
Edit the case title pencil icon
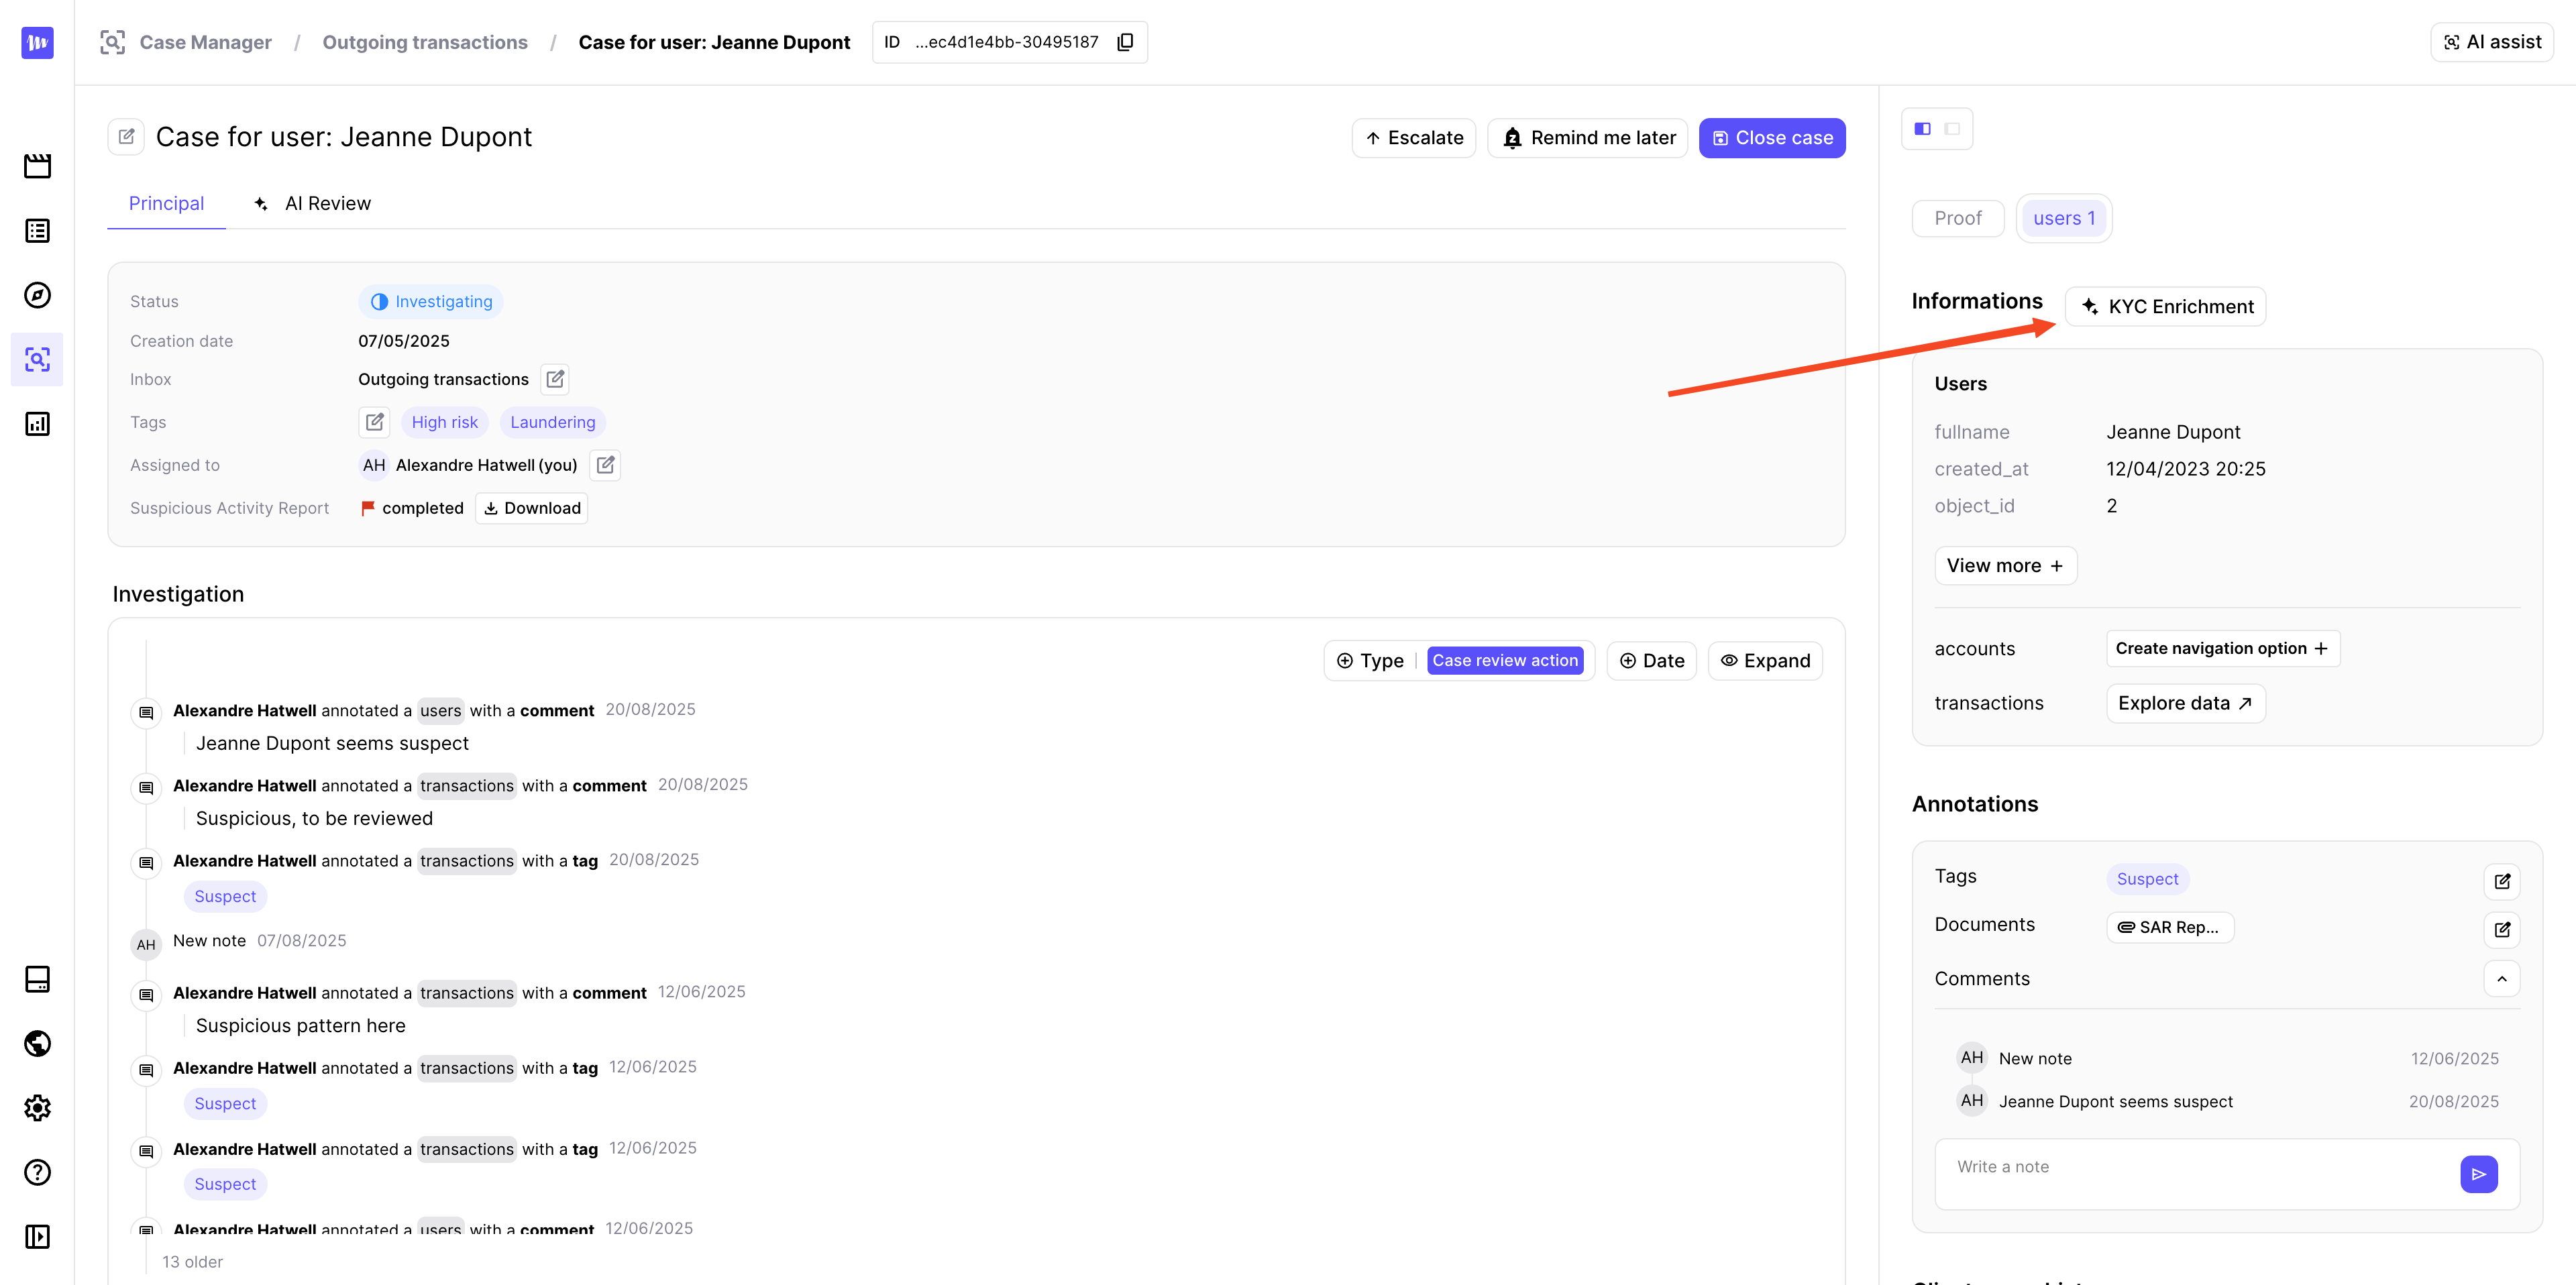[x=127, y=137]
